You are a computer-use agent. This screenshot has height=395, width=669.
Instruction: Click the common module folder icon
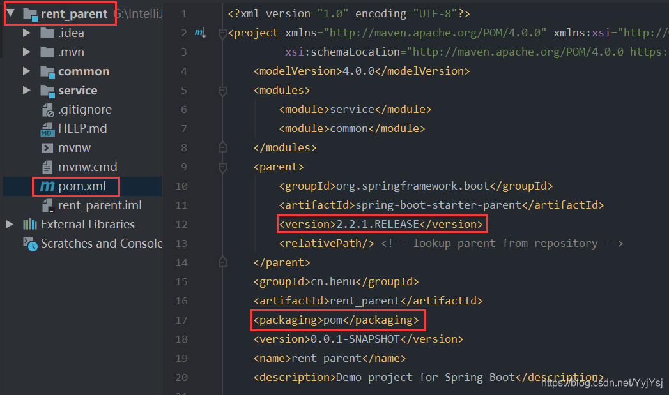47,72
